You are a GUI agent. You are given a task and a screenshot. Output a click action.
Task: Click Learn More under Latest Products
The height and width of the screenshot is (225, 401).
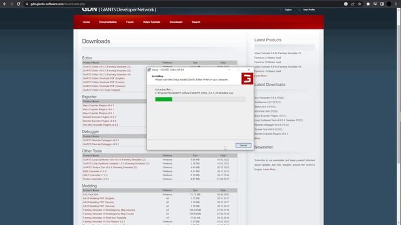point(261,76)
